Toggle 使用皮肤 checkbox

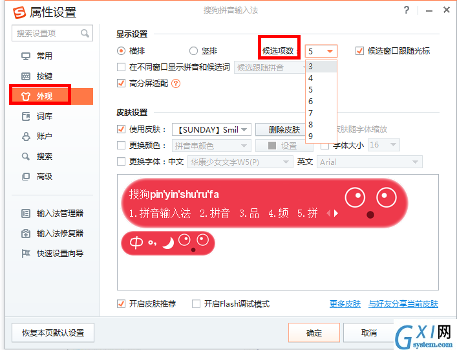coord(121,129)
